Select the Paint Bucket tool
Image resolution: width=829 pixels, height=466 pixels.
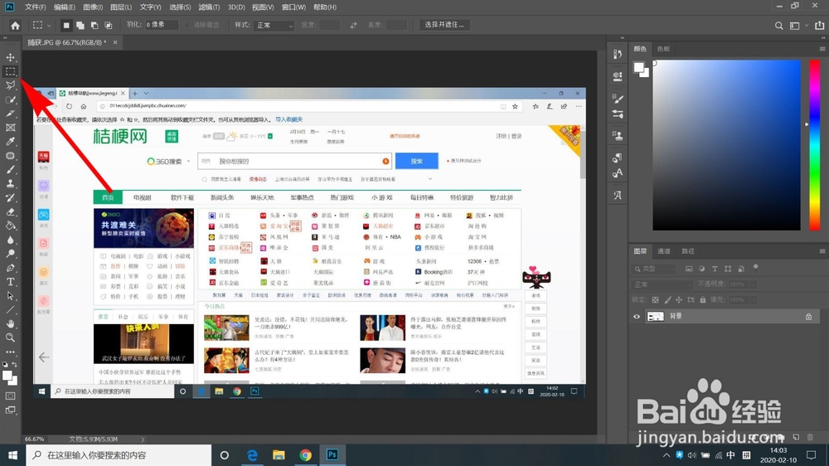[x=10, y=226]
